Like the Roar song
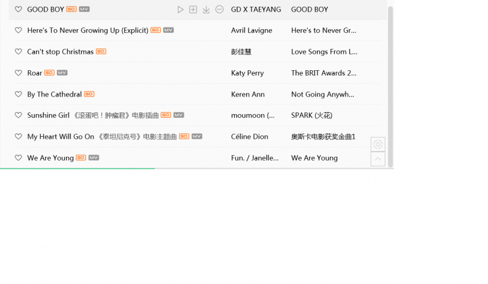The width and height of the screenshot is (488, 284). point(18,73)
